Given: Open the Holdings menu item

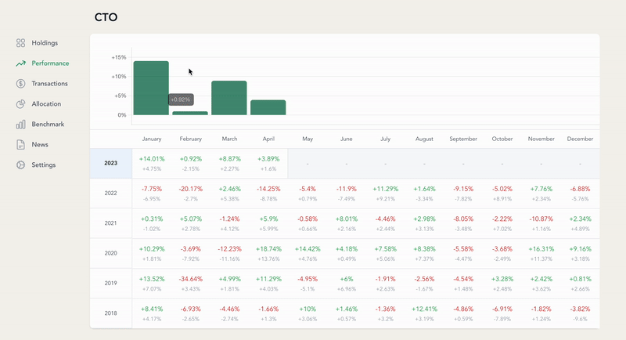Looking at the screenshot, I should [45, 43].
